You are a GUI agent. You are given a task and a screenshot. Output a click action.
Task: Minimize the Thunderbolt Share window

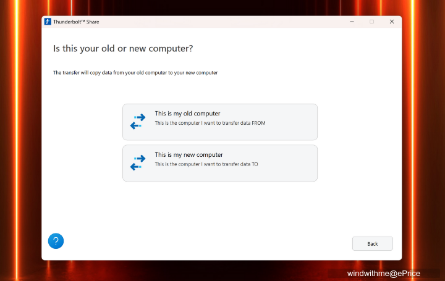(352, 22)
